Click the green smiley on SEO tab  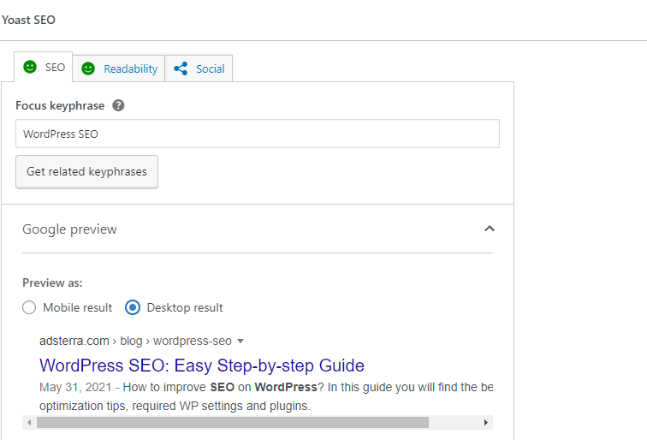pos(30,67)
